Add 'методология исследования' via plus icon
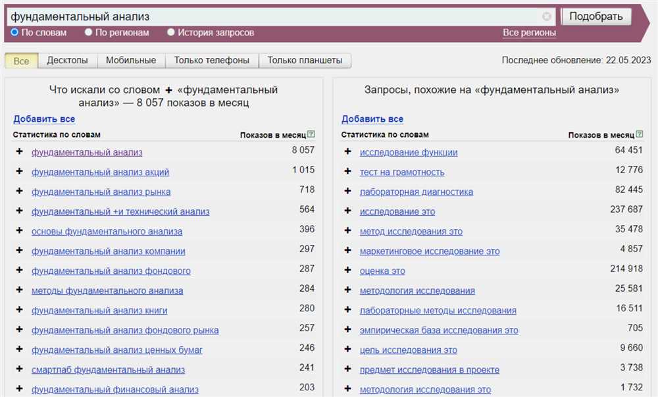The width and height of the screenshot is (658, 397). coord(347,290)
